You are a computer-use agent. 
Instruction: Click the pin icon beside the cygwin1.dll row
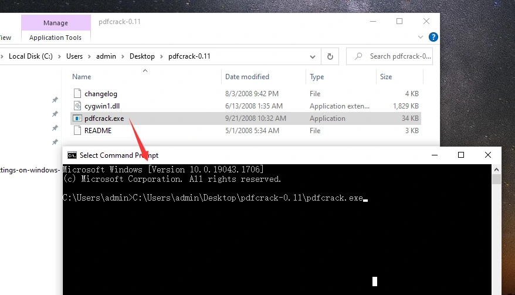point(55,114)
